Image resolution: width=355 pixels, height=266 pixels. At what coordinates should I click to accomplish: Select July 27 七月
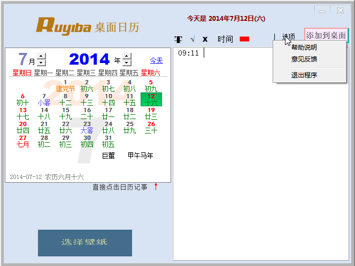tap(22, 141)
